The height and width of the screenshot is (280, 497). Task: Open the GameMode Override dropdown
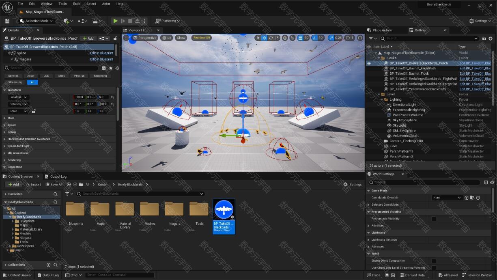[x=447, y=198]
